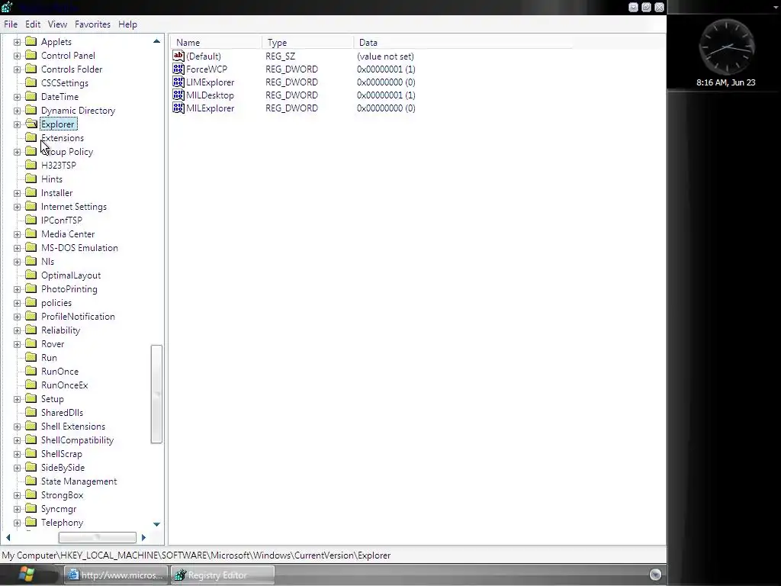Click the RunOnce folder icon
781x586 pixels.
click(31, 372)
